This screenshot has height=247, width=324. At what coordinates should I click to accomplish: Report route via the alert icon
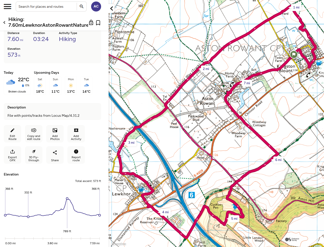(x=76, y=155)
